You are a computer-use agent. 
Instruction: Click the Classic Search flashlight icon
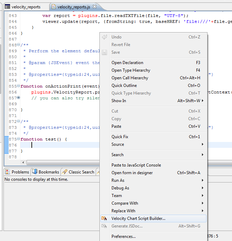65,172
